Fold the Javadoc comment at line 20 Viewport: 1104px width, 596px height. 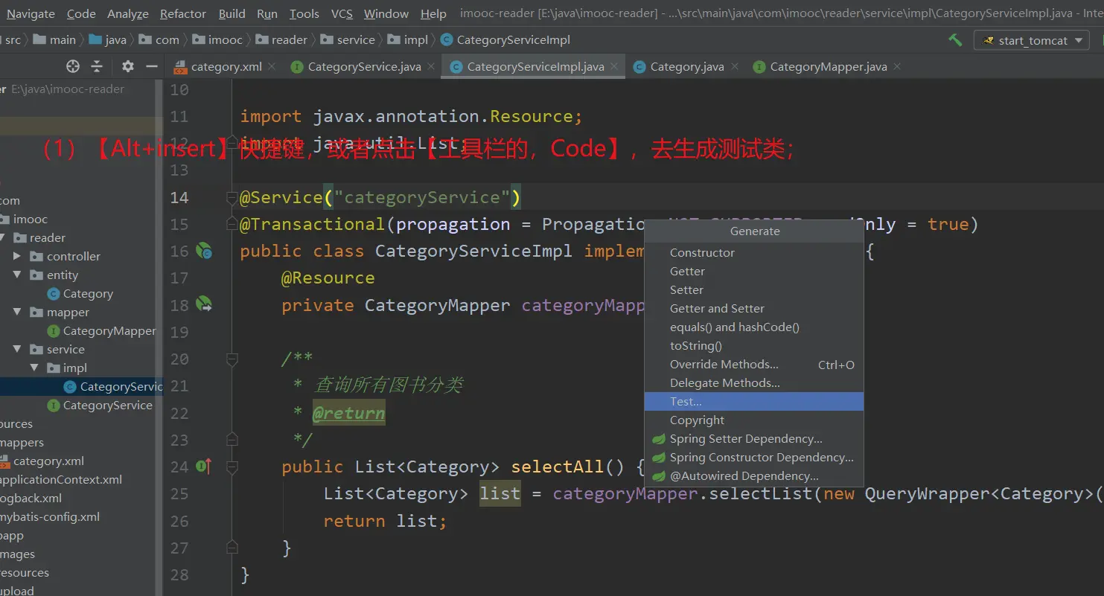point(232,359)
